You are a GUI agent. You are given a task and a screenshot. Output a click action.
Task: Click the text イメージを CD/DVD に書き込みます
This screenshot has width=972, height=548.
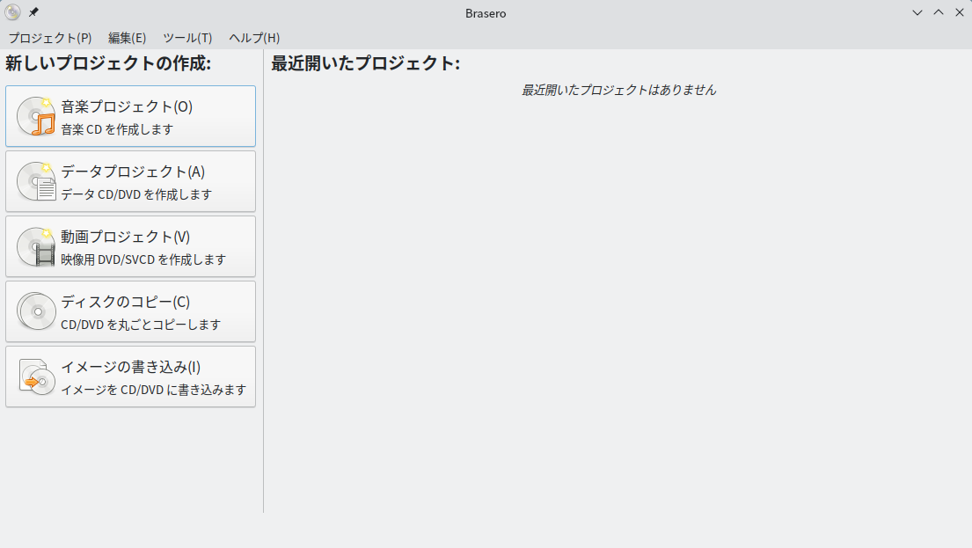pos(154,390)
